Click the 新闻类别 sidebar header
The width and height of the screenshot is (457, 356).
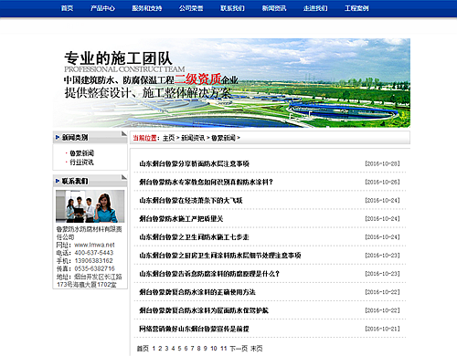pyautogui.click(x=90, y=138)
